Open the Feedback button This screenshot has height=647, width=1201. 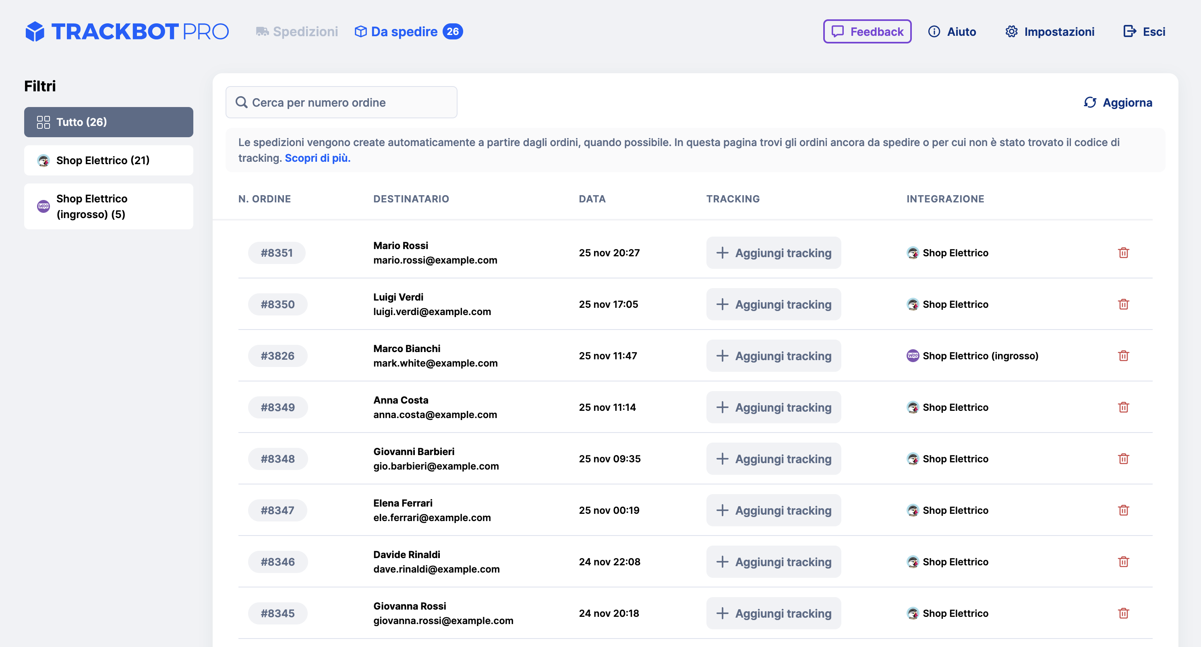(867, 32)
